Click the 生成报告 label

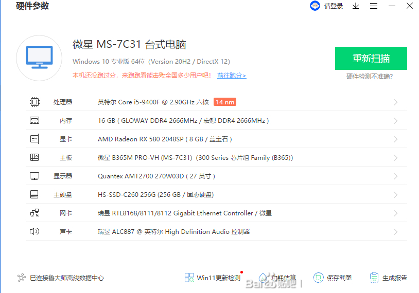click(x=395, y=278)
